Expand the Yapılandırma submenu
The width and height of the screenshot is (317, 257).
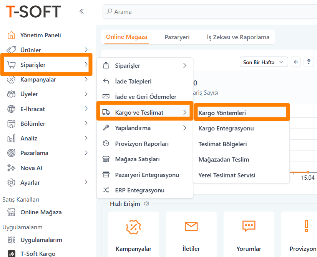[184, 128]
